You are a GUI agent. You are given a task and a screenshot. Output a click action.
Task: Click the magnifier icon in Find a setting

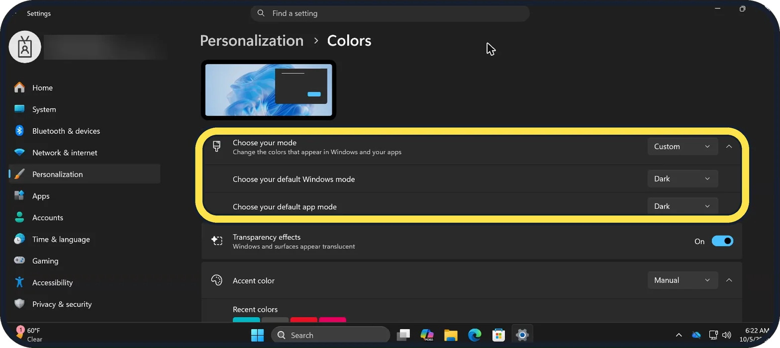point(261,13)
